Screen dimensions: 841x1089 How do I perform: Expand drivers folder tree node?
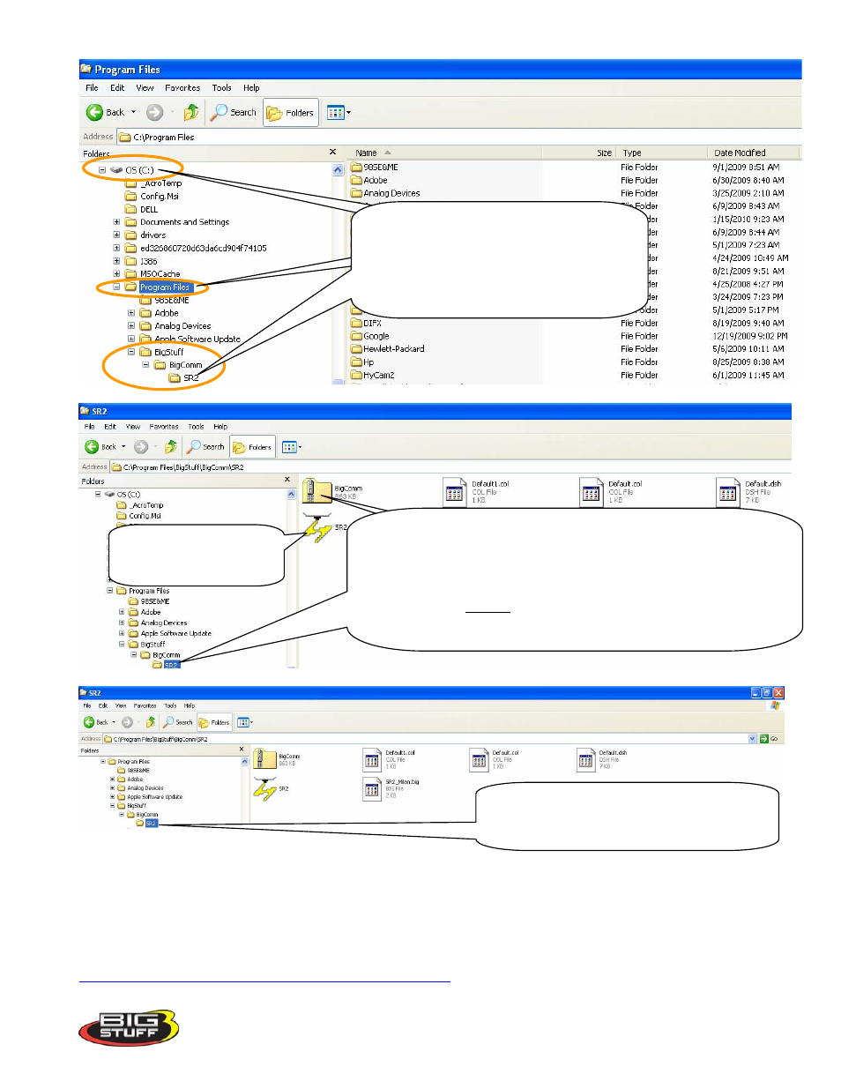116,235
